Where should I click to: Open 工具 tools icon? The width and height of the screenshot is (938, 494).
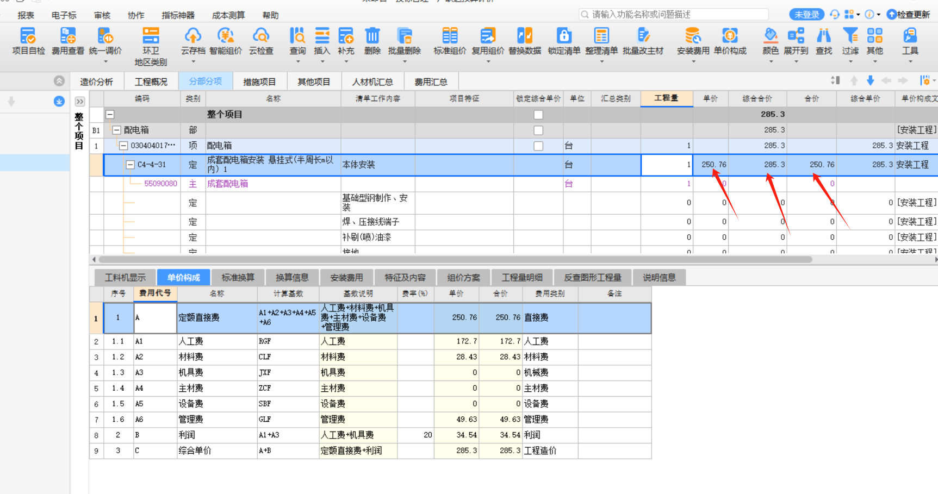[x=910, y=42]
